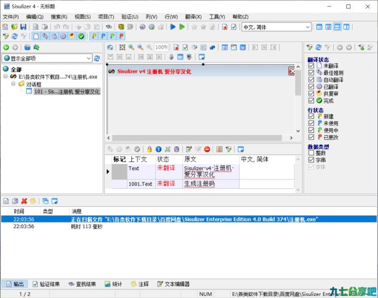Open the 中文, 简体 language dropdown
The width and height of the screenshot is (378, 298).
click(276, 27)
